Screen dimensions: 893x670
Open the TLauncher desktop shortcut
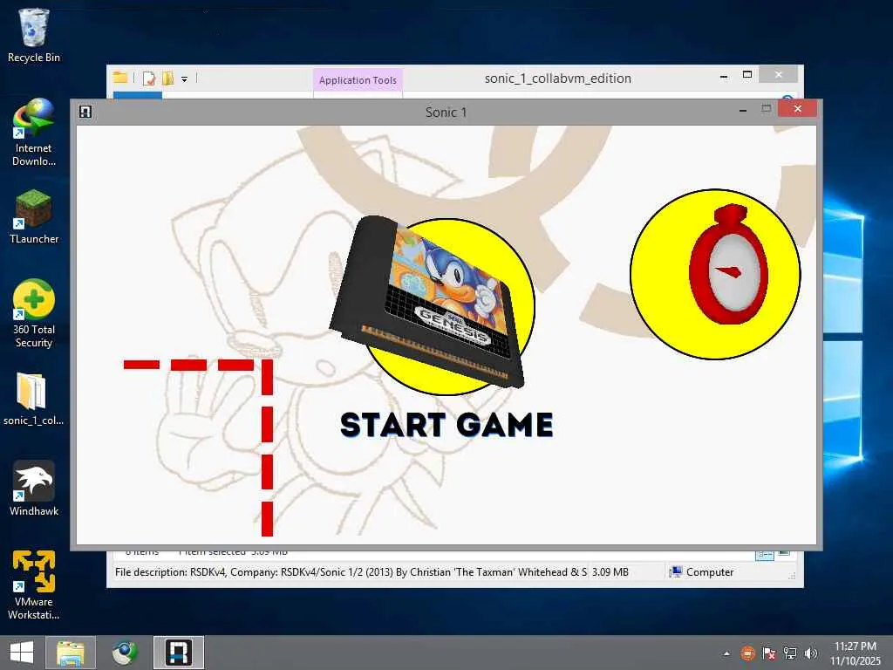pos(34,217)
